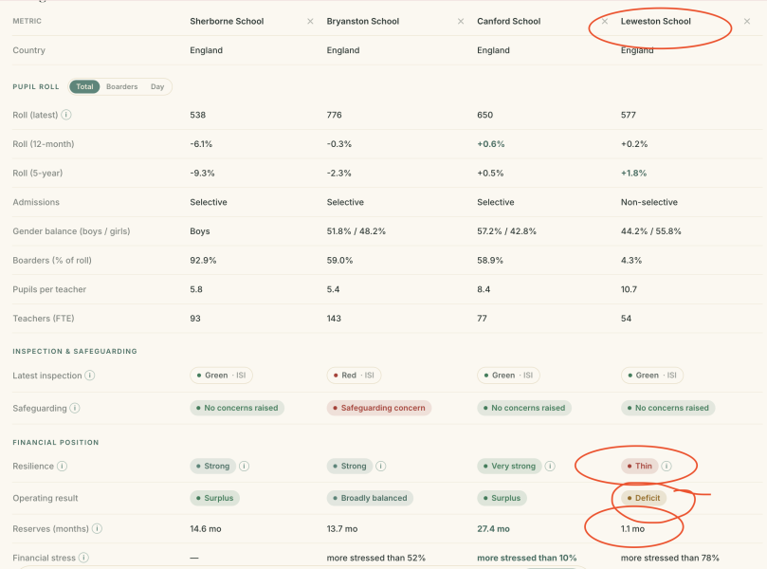Click the 1.1 mo reserves value
The width and height of the screenshot is (767, 569).
click(x=632, y=529)
